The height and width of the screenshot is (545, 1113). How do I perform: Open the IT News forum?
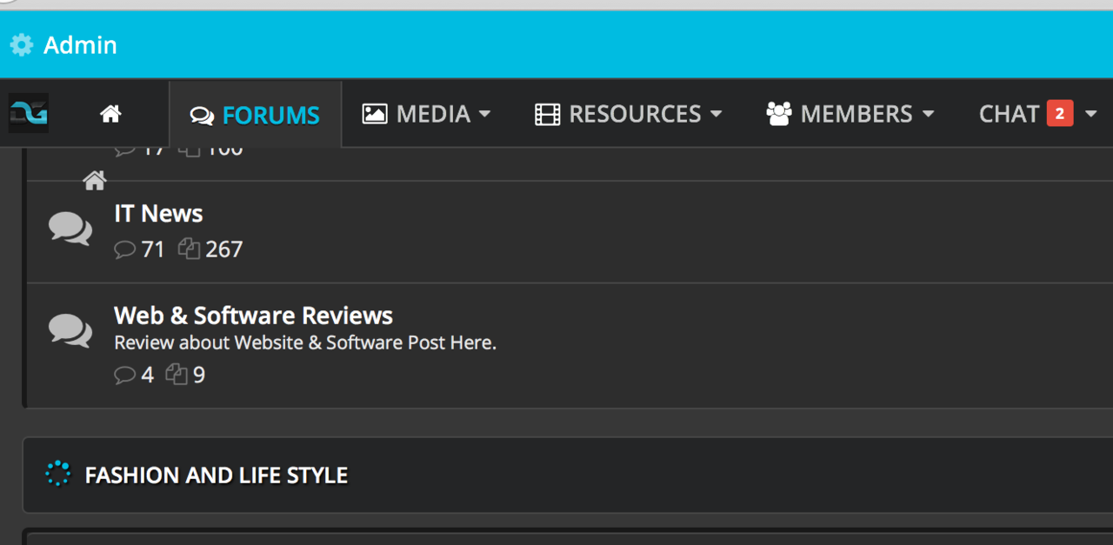(x=158, y=214)
